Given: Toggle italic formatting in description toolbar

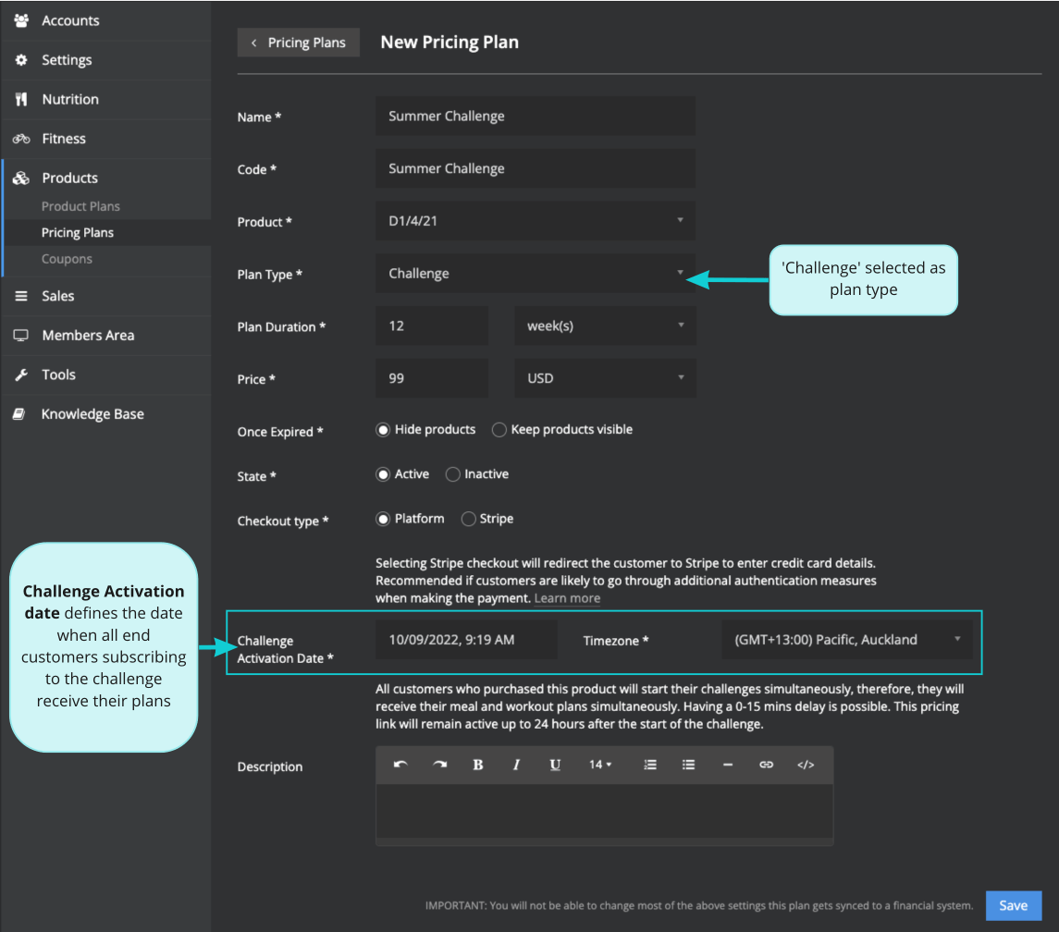Looking at the screenshot, I should (x=516, y=765).
